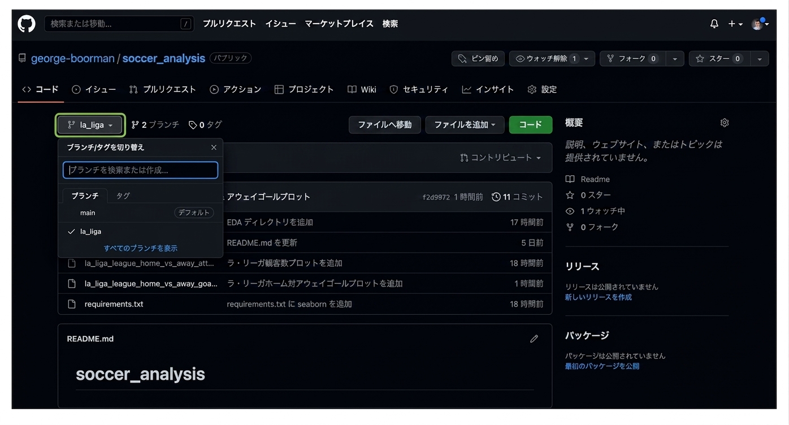Screen dimensions: 789x425
Task: Open the f2d9972 commit hash
Action: point(436,197)
